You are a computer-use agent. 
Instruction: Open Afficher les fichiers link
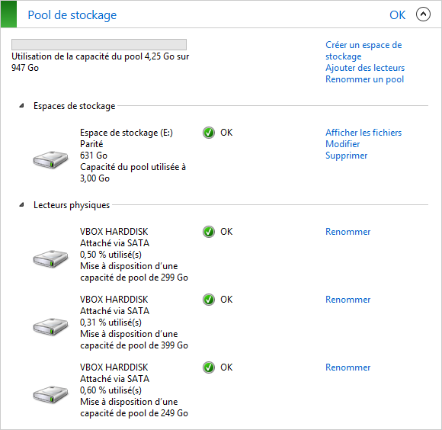click(x=364, y=133)
